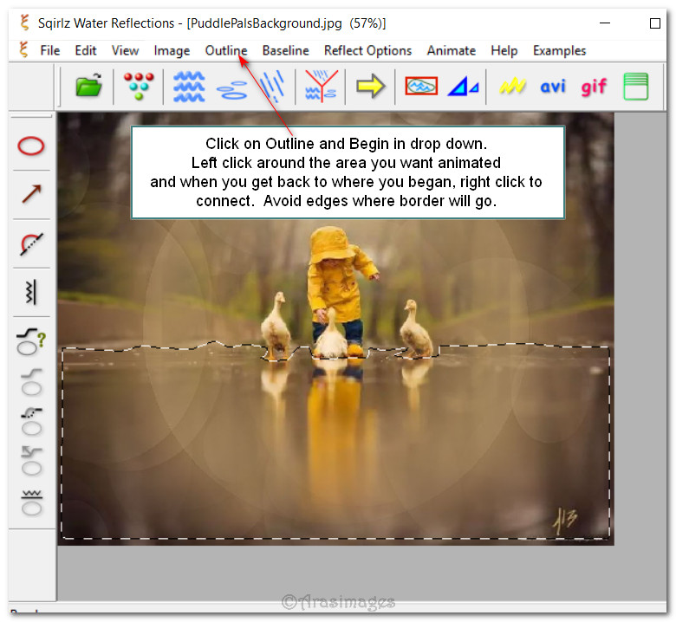Click the blue ripple rings icon
This screenshot has height=622, width=676.
[231, 87]
